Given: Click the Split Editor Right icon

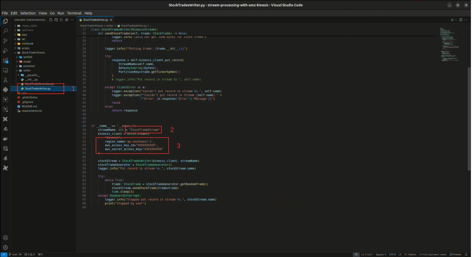Looking at the screenshot, I should click(x=461, y=20).
